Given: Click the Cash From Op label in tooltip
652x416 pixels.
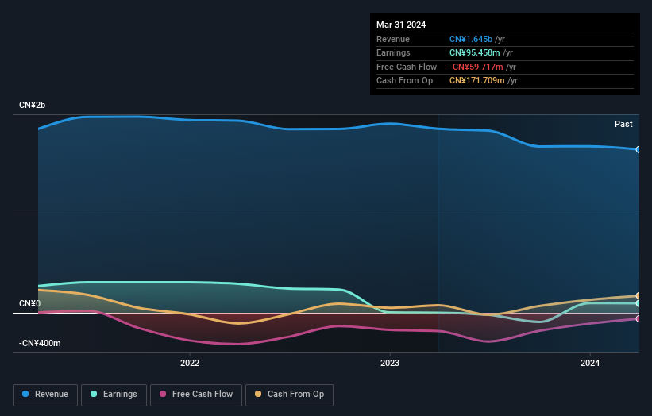Looking at the screenshot, I should (x=404, y=81).
